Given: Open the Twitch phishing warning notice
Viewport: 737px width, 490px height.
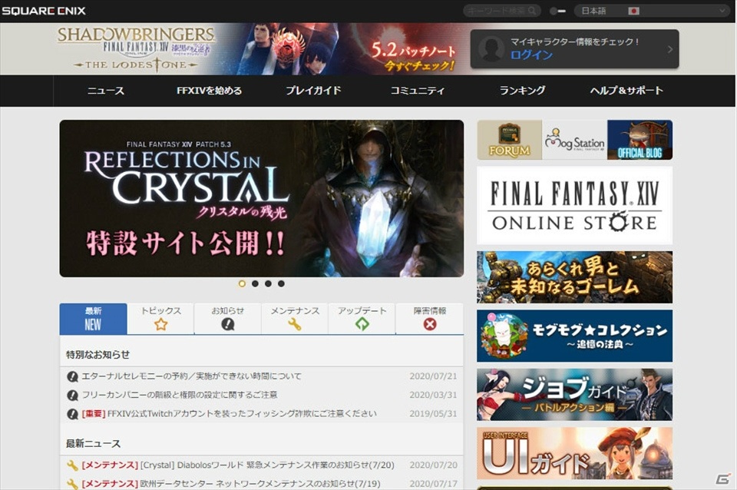Looking at the screenshot, I should pyautogui.click(x=261, y=414).
